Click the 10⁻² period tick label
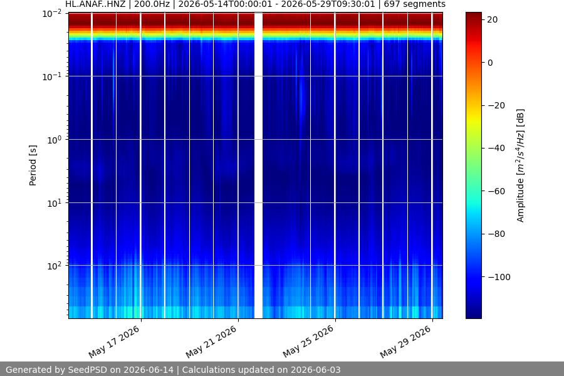Viewport: 564px width, 376px height. [52, 14]
